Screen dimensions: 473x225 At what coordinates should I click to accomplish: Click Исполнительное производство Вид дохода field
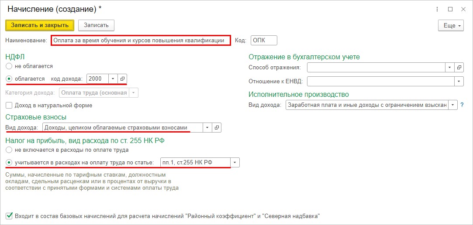pyautogui.click(x=367, y=105)
